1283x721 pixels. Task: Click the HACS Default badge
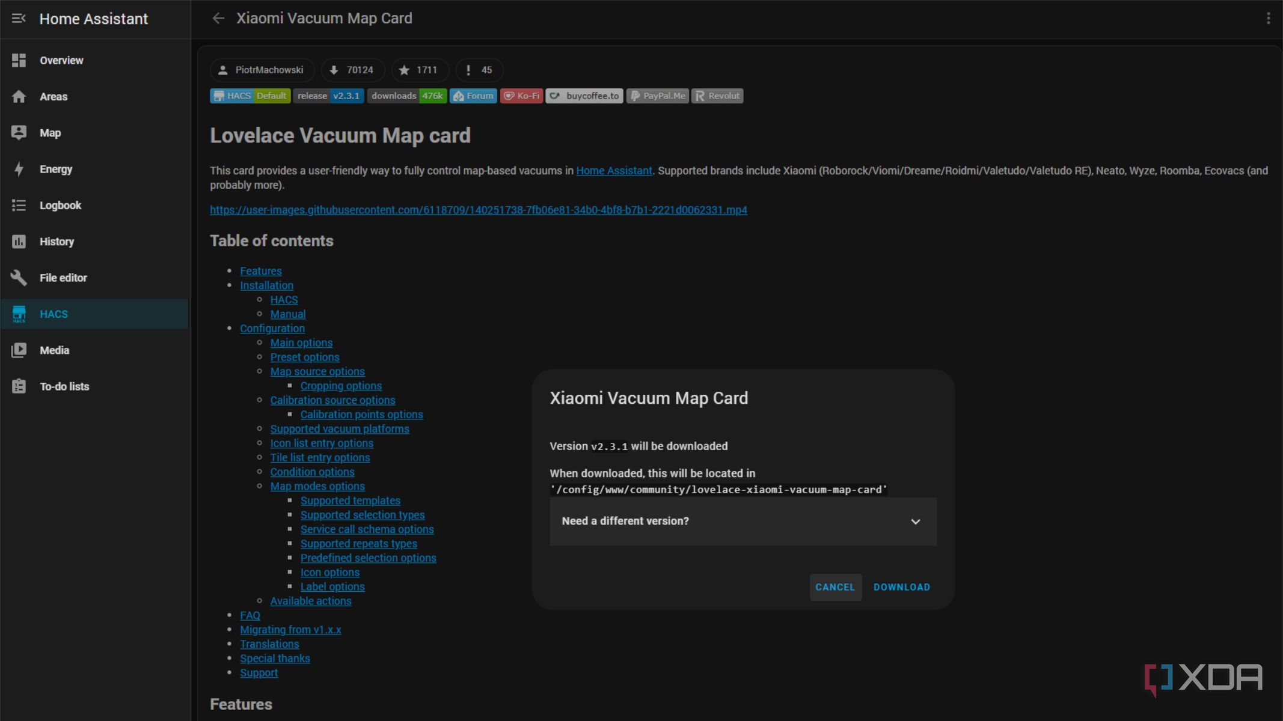[x=250, y=96]
